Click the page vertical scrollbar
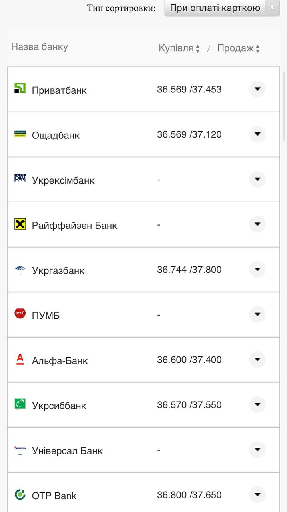This screenshot has width=287, height=512. click(284, 106)
